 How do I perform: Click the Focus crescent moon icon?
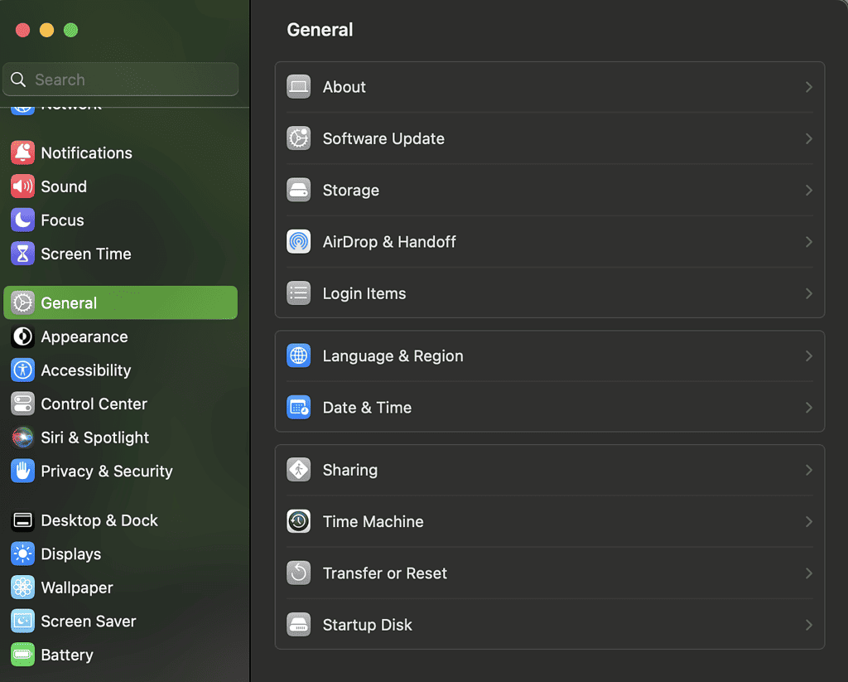click(x=22, y=220)
